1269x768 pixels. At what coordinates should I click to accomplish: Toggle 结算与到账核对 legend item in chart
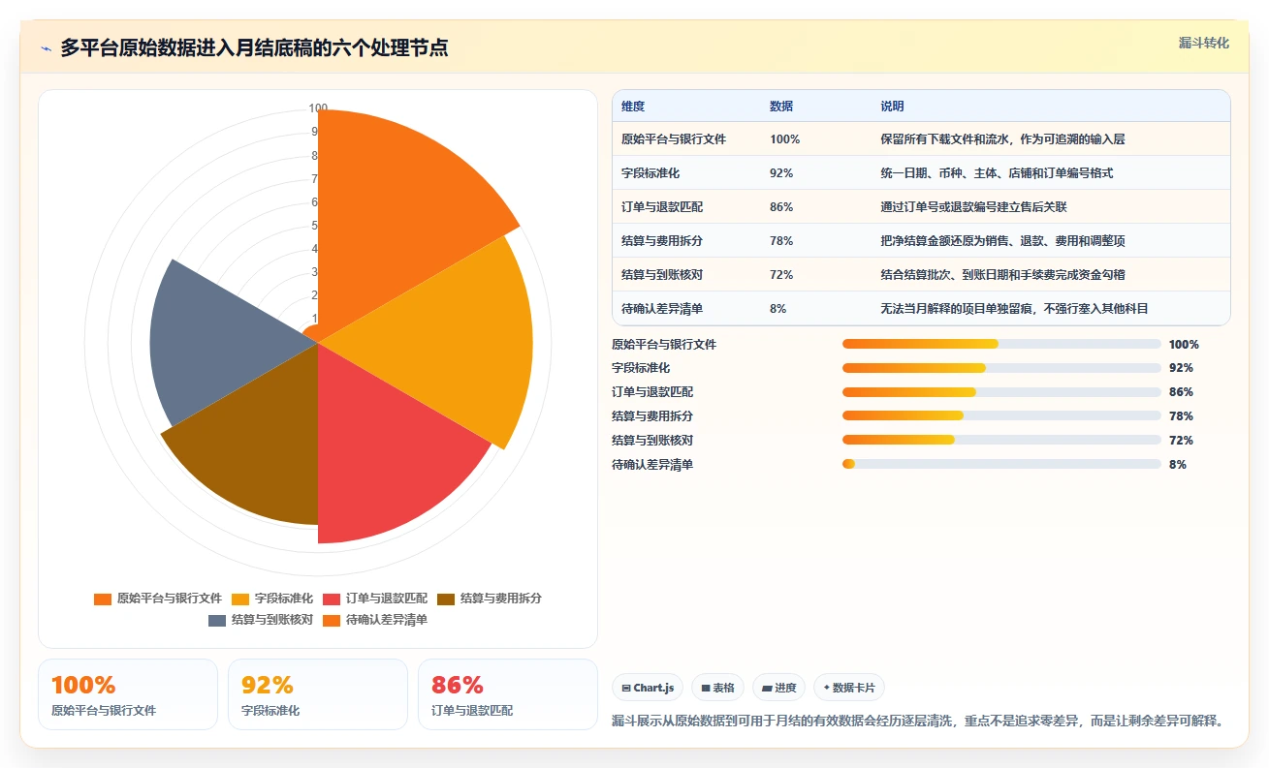pos(261,620)
